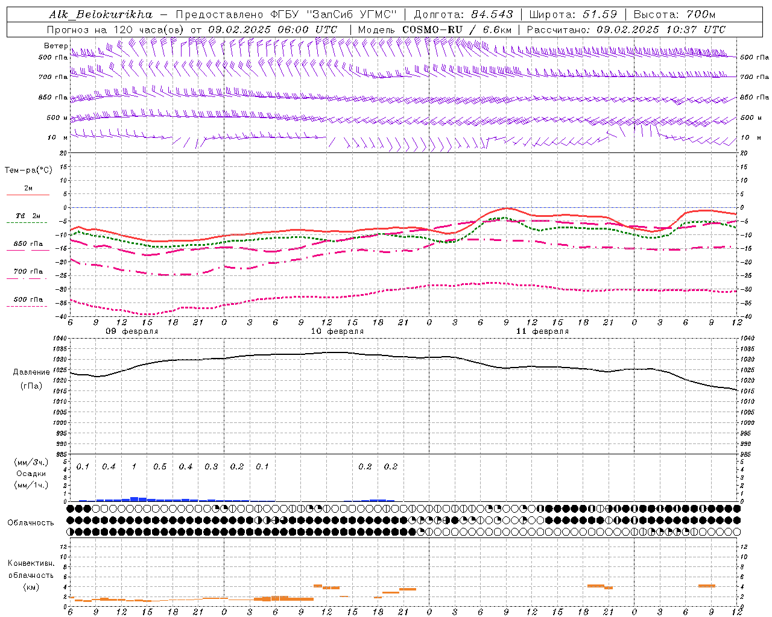This screenshot has height=617, width=772.
Task: Click the right-side 850 гПа wind level label
Action: (x=755, y=97)
